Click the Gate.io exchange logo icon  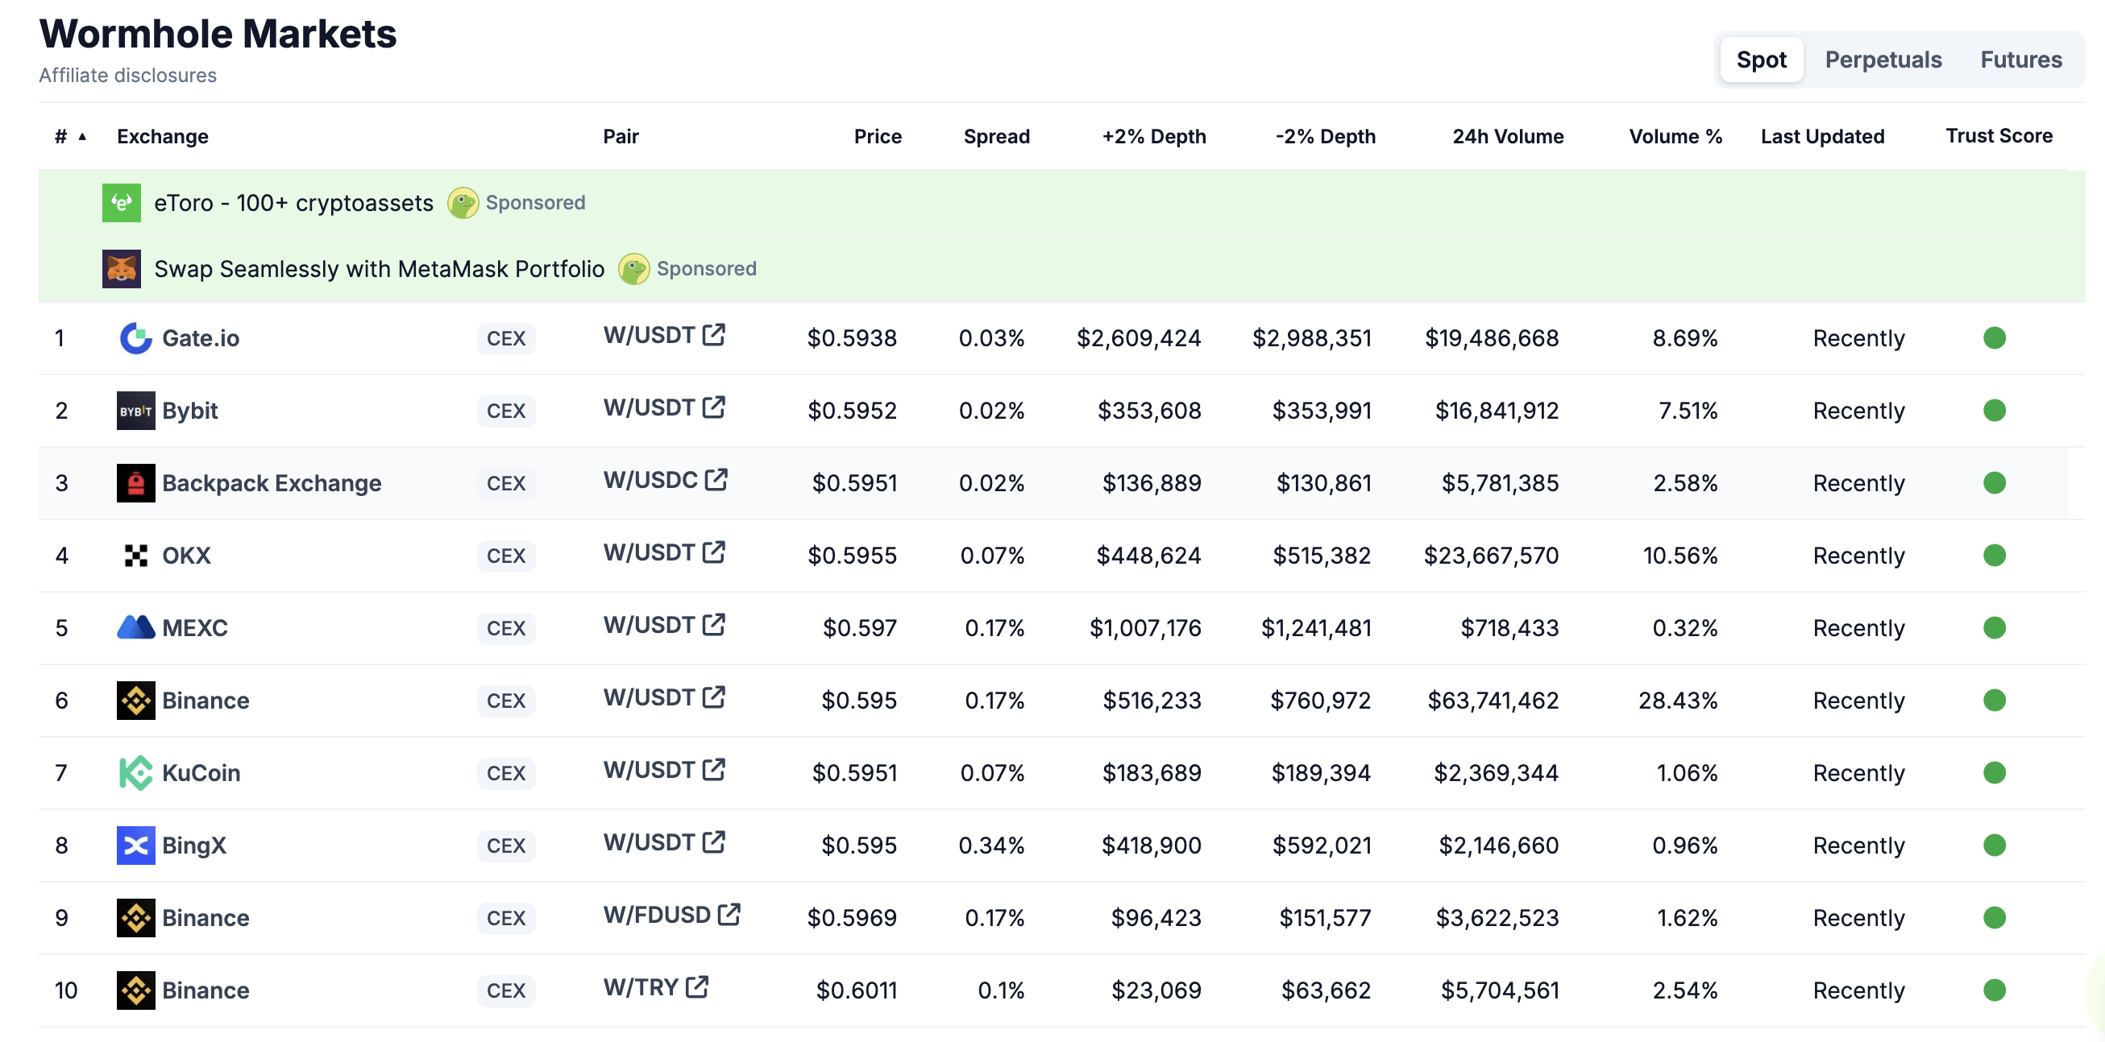[135, 338]
